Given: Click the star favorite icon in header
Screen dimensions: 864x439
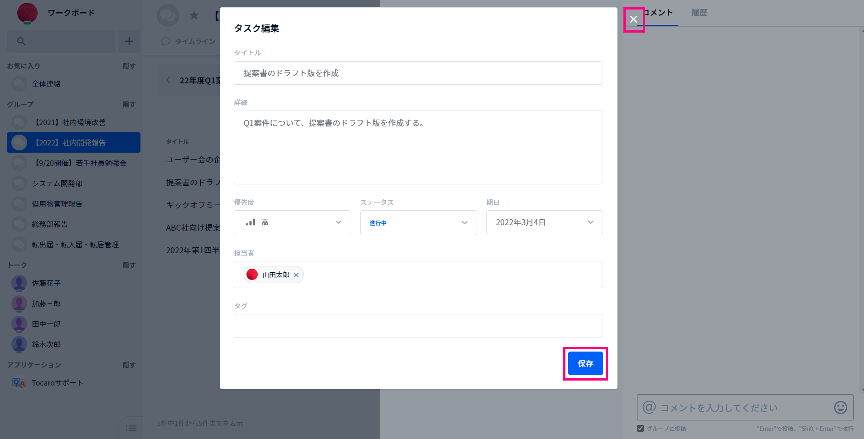Looking at the screenshot, I should (194, 15).
